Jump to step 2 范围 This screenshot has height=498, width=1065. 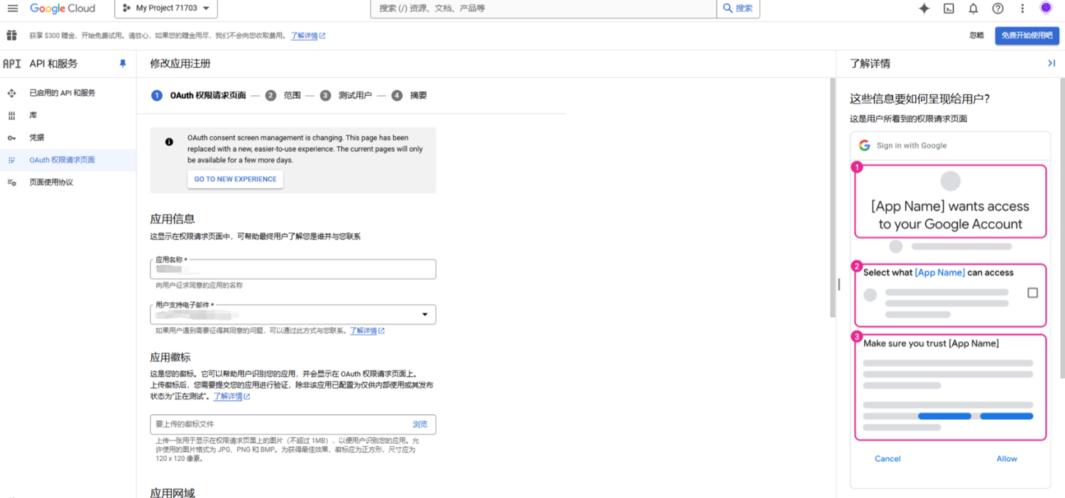pos(283,95)
